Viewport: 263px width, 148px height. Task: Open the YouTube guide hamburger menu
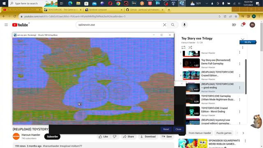click(x=6, y=25)
